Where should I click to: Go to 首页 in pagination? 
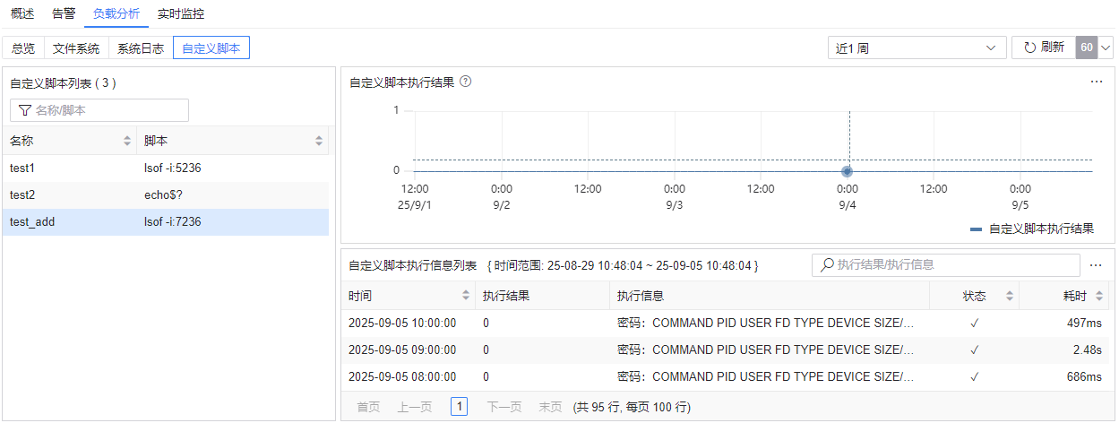pos(368,407)
